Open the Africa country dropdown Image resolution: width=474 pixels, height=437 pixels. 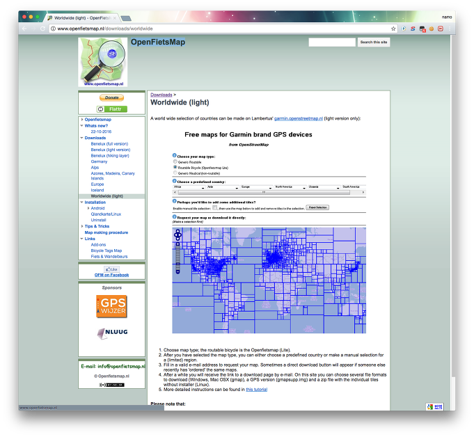(189, 187)
